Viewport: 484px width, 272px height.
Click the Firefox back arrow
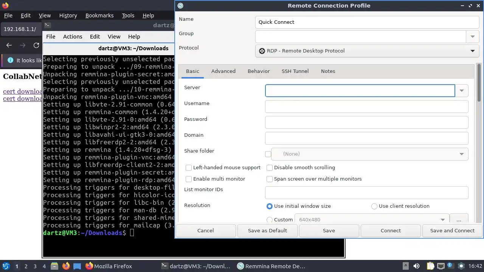pyautogui.click(x=9, y=45)
